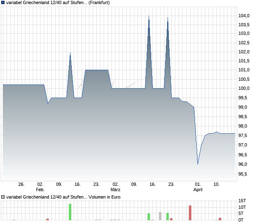
Task: Click the 102,5 price axis label
Action: pyautogui.click(x=244, y=43)
